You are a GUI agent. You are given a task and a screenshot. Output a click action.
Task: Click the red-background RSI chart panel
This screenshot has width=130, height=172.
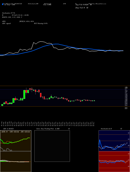(x=114, y=162)
